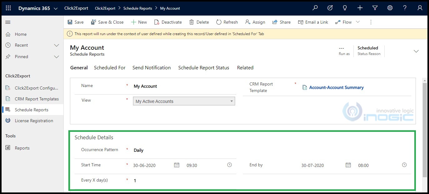Expand the Recent section in sidebar
The width and height of the screenshot is (429, 194).
point(57,45)
